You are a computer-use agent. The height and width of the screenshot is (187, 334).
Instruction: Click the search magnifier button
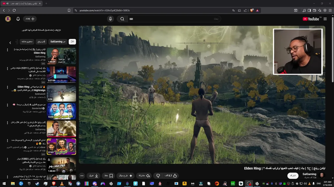[122, 19]
